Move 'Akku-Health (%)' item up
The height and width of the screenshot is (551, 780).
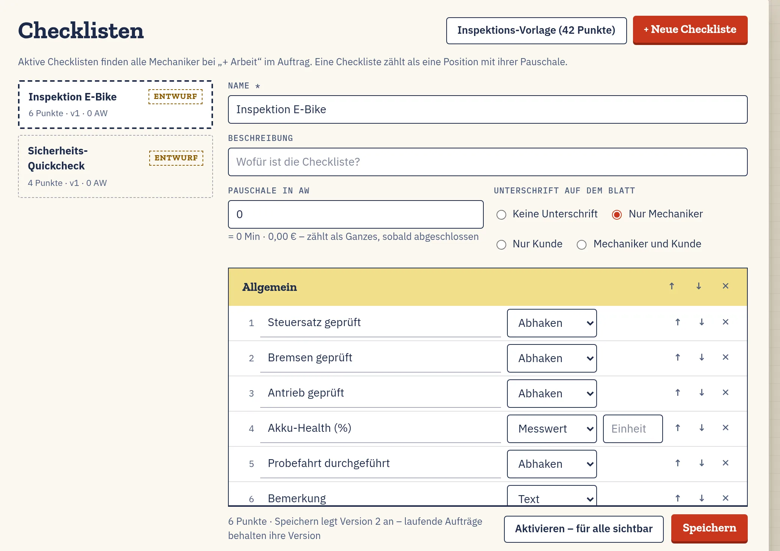click(x=678, y=428)
